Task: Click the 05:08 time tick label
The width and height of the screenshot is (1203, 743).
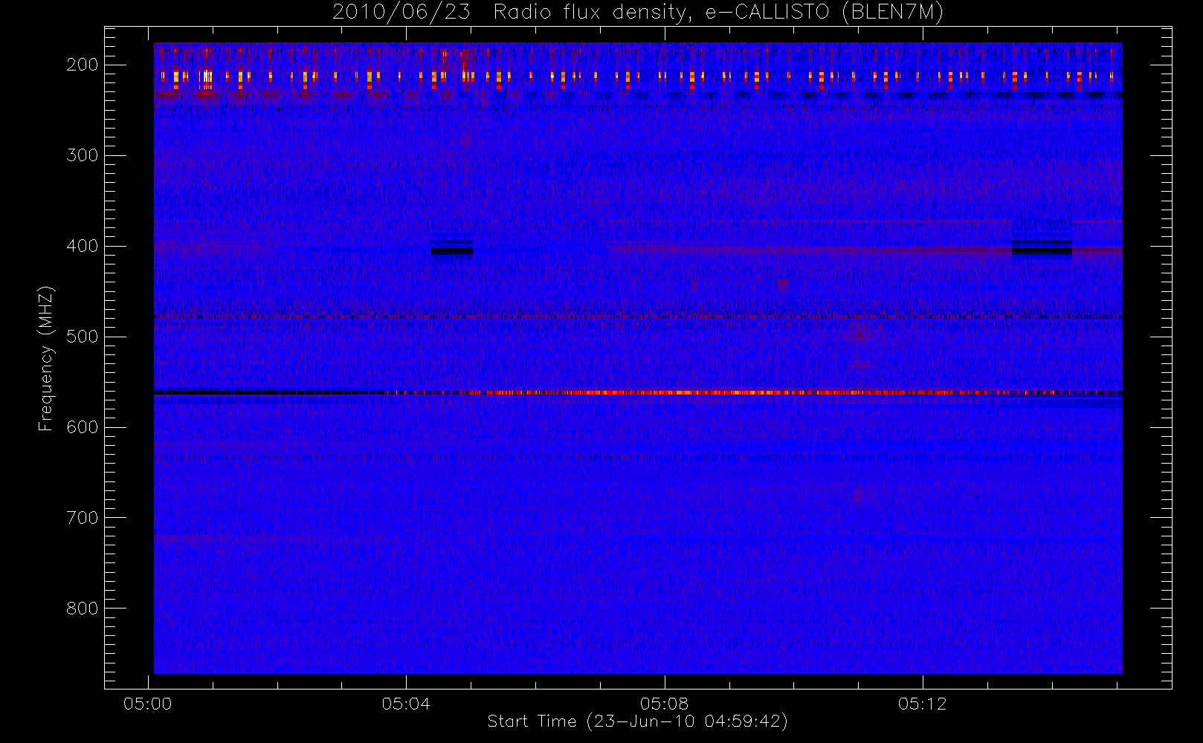Action: point(665,704)
